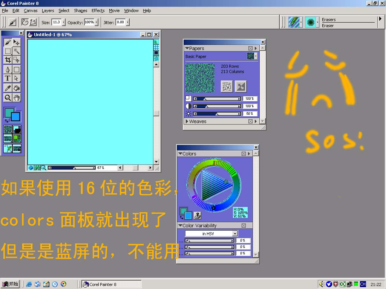
Task: Select the Magnifier tool
Action: pyautogui.click(x=8, y=97)
